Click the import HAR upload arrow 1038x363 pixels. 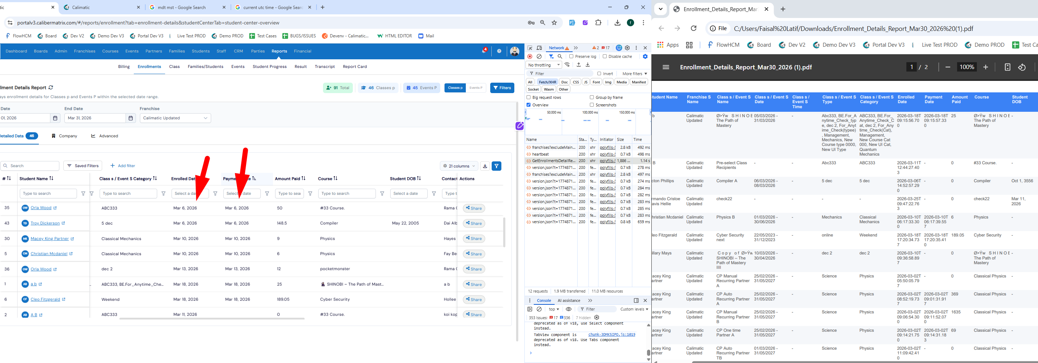tap(579, 65)
